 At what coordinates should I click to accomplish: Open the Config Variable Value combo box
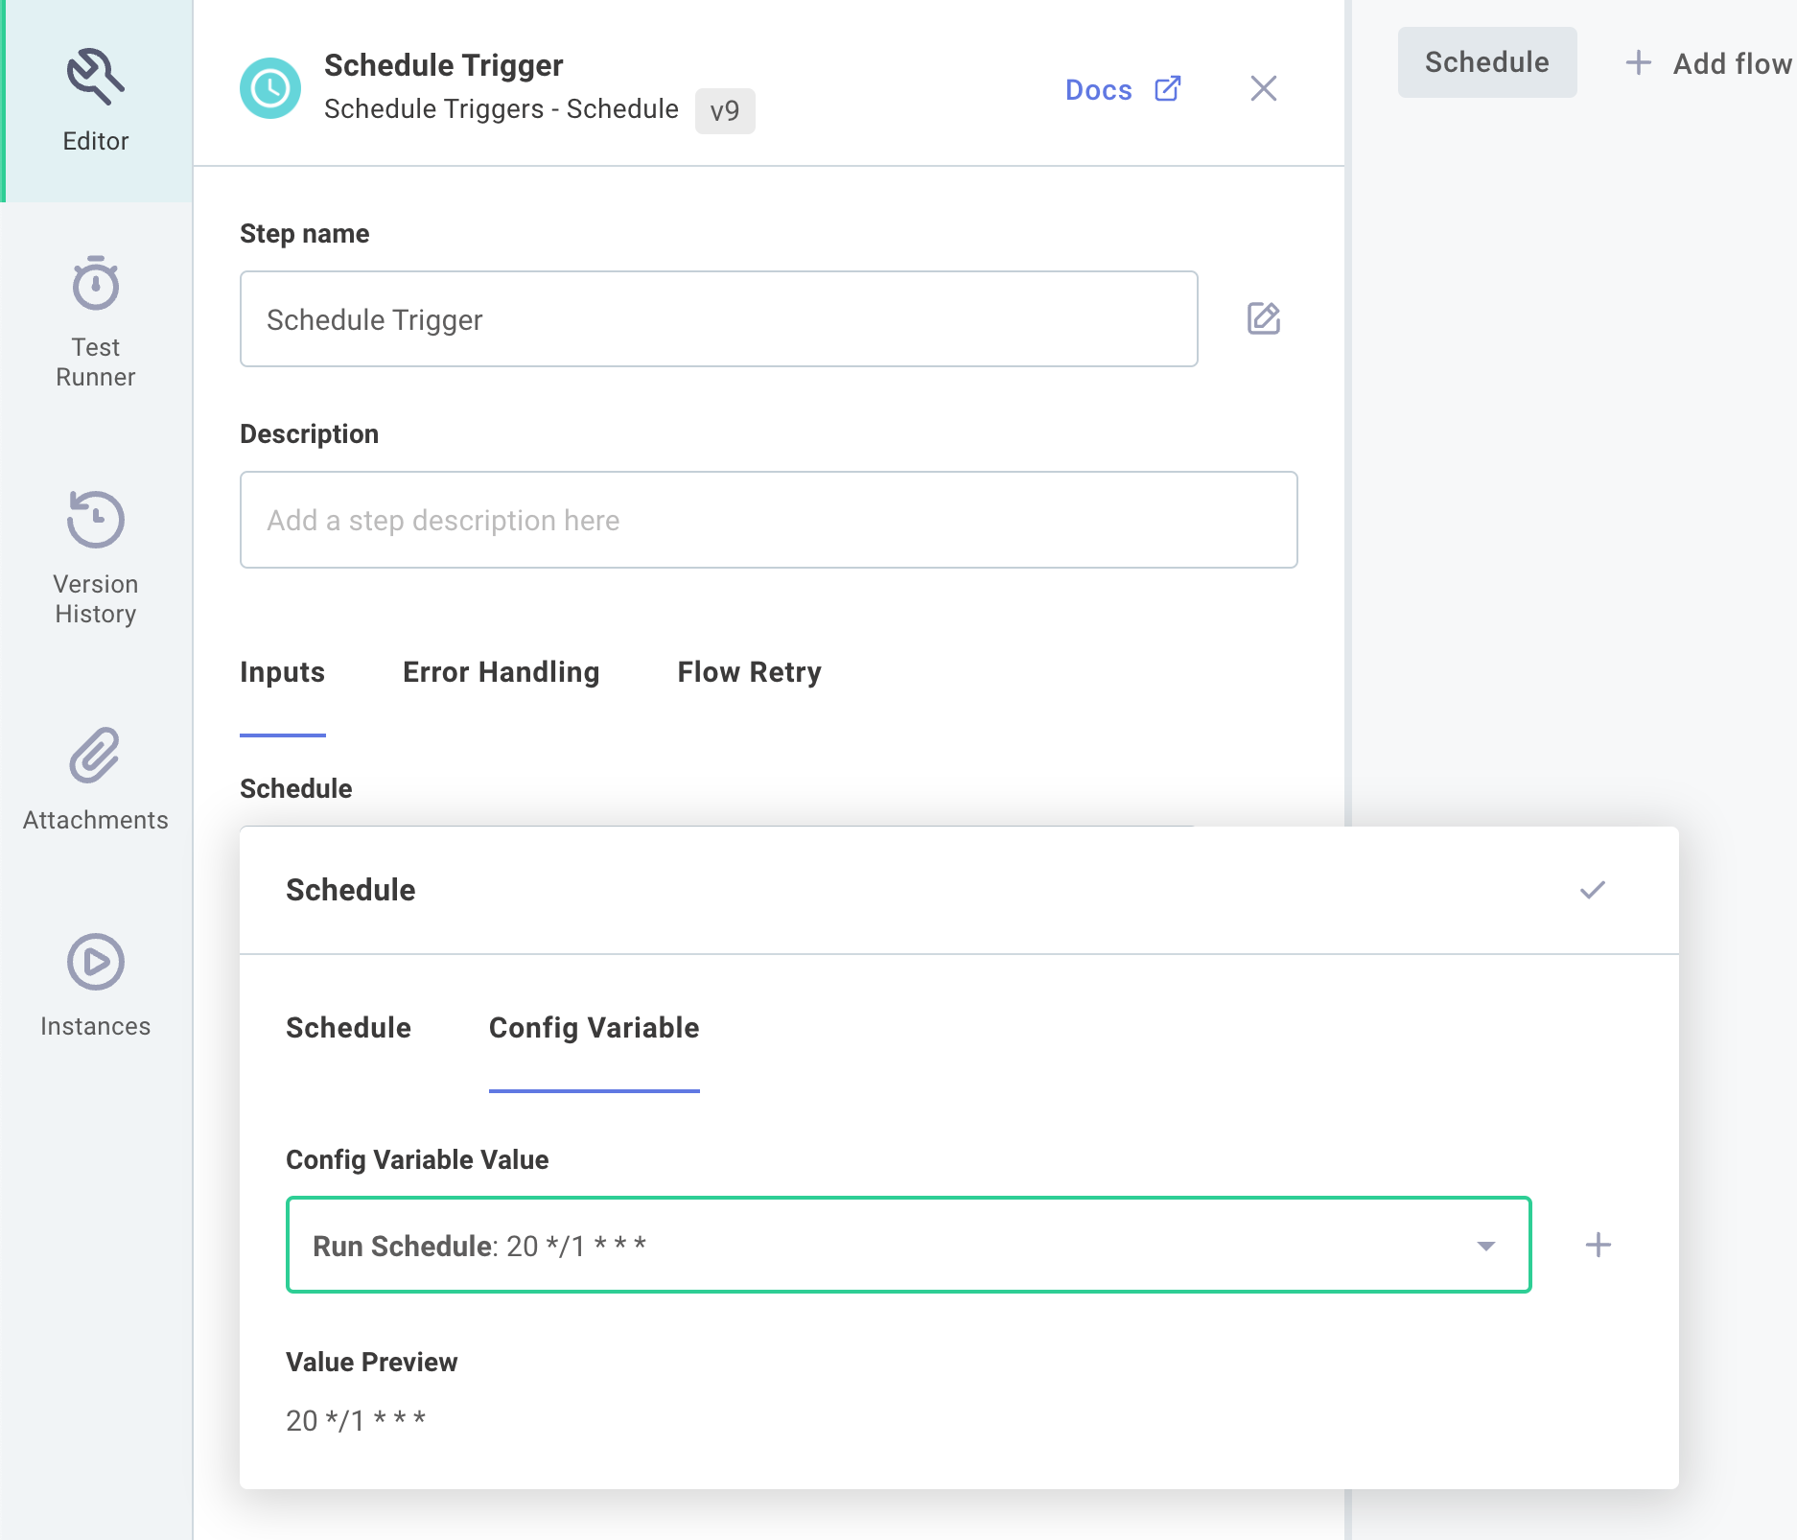[909, 1245]
